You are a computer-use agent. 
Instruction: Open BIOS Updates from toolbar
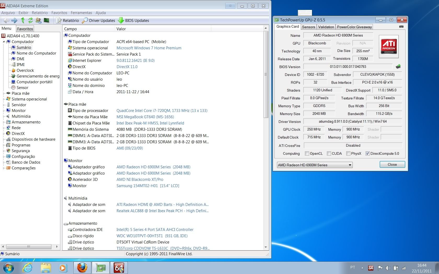point(134,20)
